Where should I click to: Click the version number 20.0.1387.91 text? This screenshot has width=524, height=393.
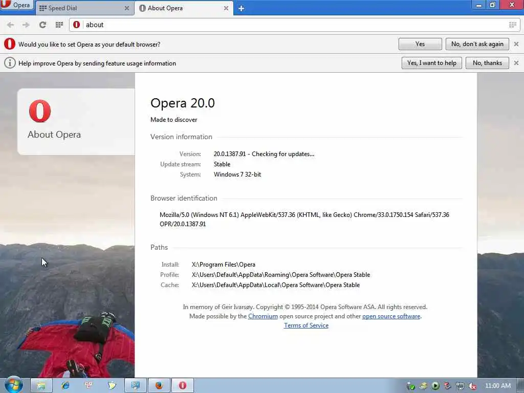(230, 154)
